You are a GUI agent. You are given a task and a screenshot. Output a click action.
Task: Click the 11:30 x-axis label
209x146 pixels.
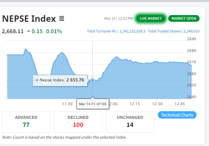point(67,104)
